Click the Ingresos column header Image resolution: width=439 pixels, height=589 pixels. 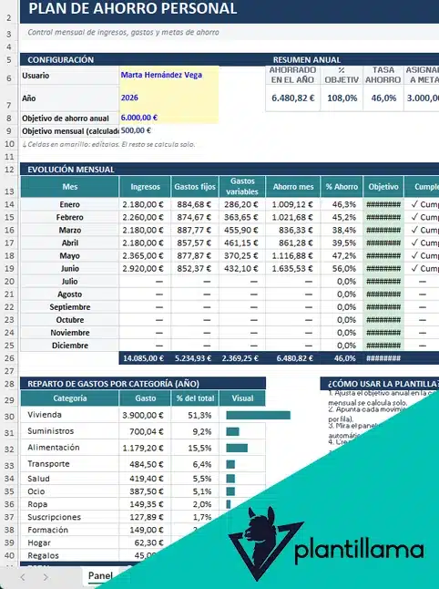point(145,187)
